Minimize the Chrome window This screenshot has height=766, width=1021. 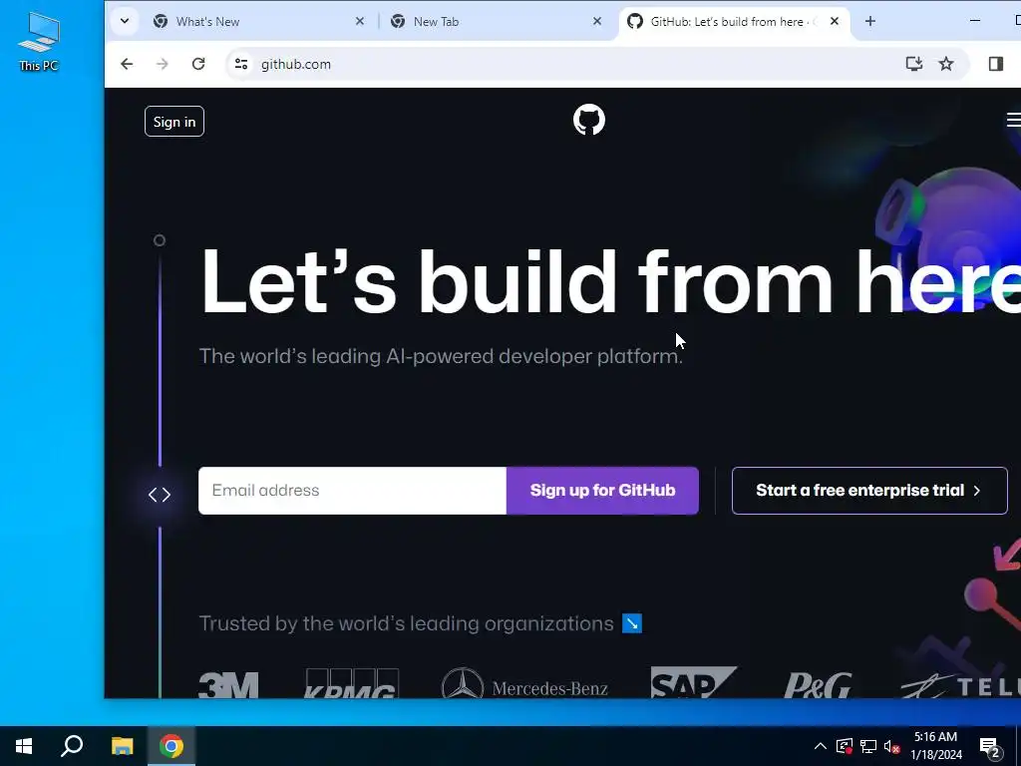pos(975,21)
